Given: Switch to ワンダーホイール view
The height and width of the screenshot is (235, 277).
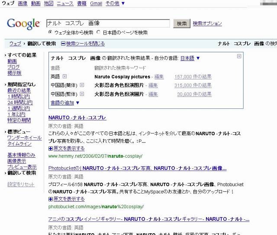Looking at the screenshot, I should point(24,138).
